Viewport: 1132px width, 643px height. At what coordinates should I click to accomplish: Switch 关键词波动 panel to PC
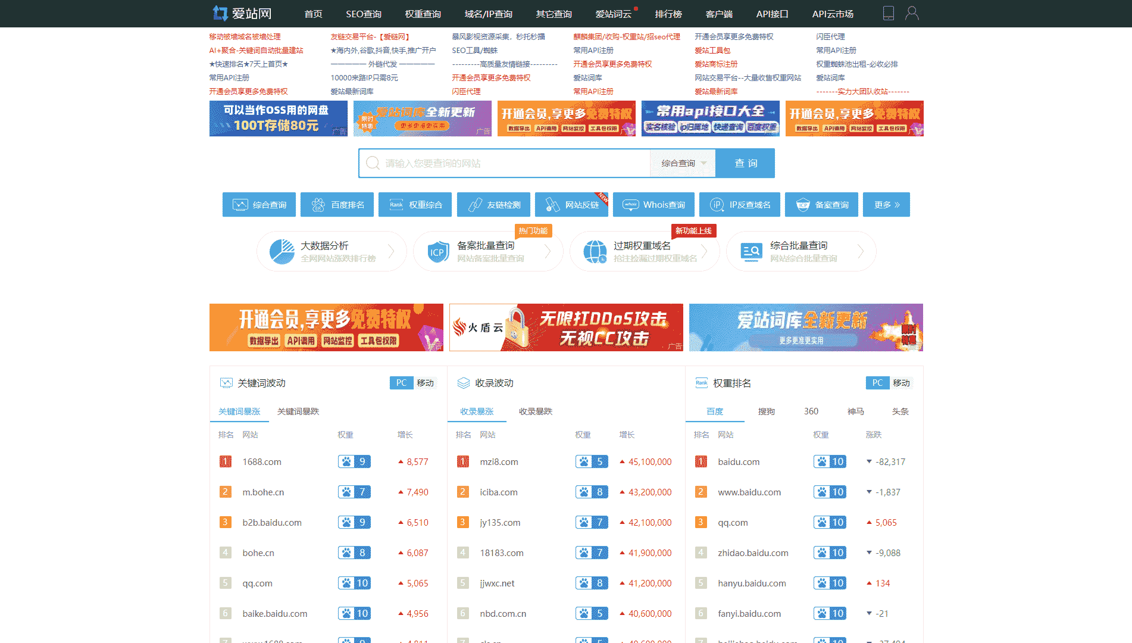(402, 383)
